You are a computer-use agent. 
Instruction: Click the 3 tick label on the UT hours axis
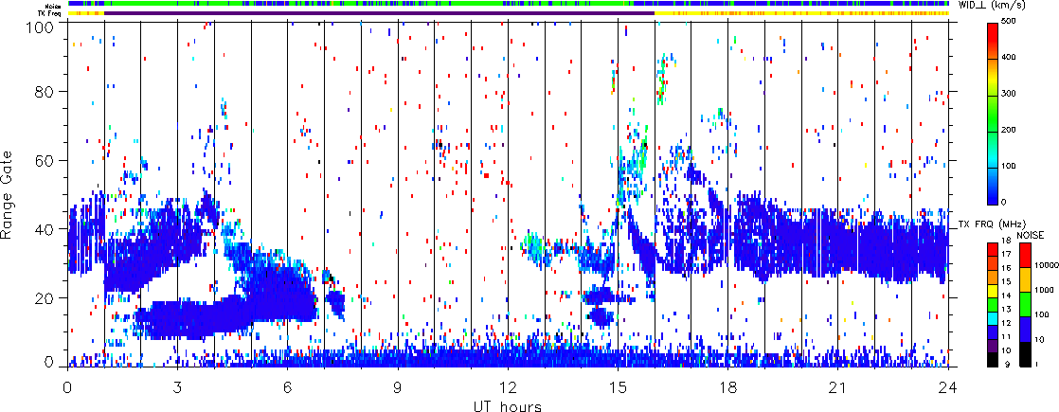point(178,387)
